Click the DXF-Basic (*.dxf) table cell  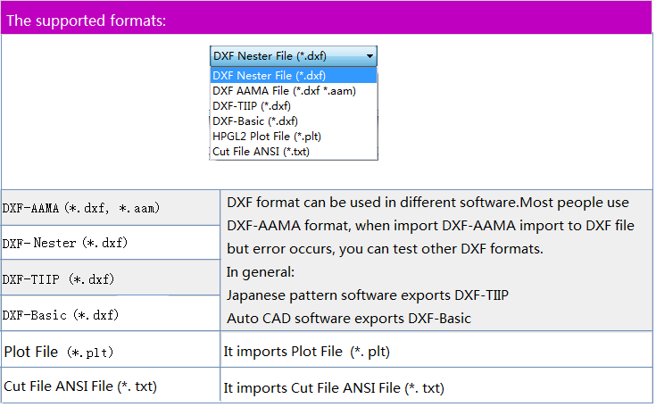61,314
